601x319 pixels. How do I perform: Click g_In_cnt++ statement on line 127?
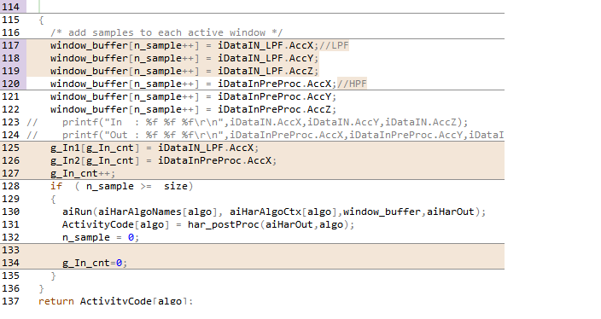[83, 173]
